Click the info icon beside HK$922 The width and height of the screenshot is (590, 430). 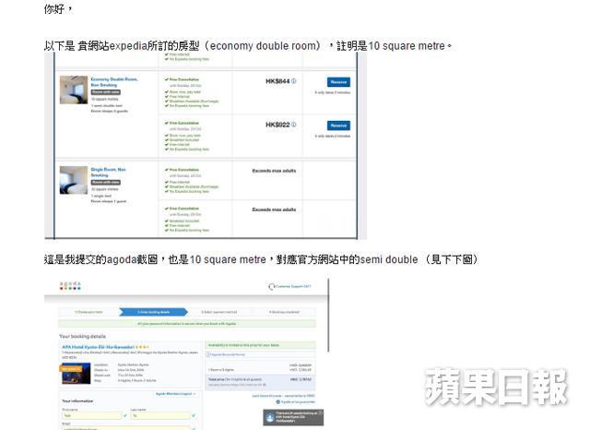294,125
